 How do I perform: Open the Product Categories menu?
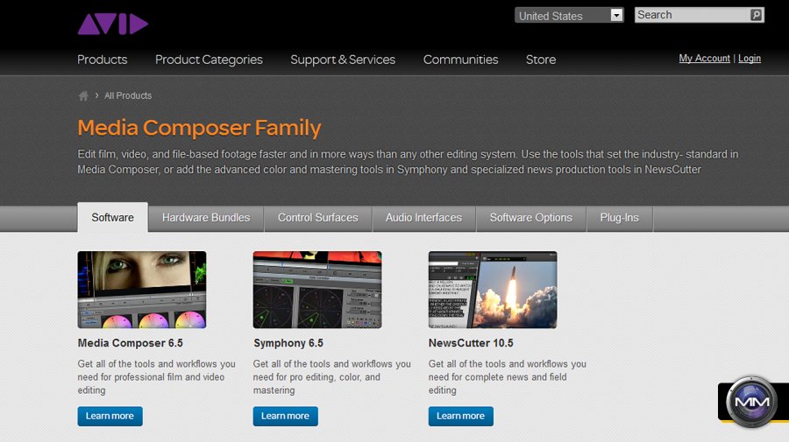(x=209, y=60)
